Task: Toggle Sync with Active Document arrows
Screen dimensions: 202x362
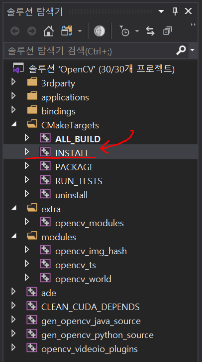Action: (x=150, y=30)
